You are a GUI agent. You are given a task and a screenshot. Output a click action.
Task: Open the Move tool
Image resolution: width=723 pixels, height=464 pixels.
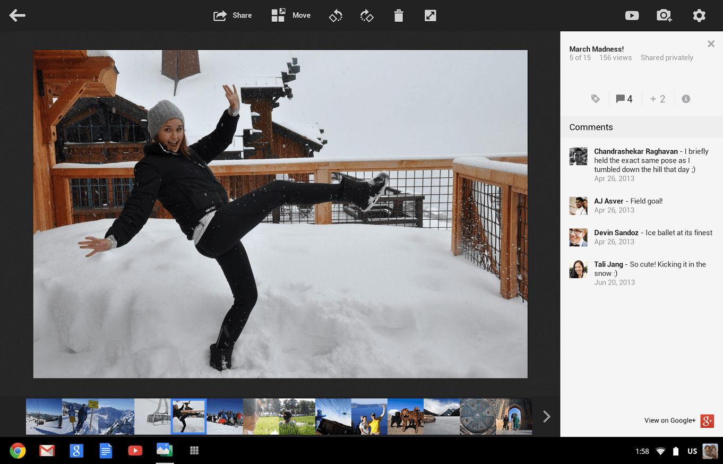tap(290, 15)
